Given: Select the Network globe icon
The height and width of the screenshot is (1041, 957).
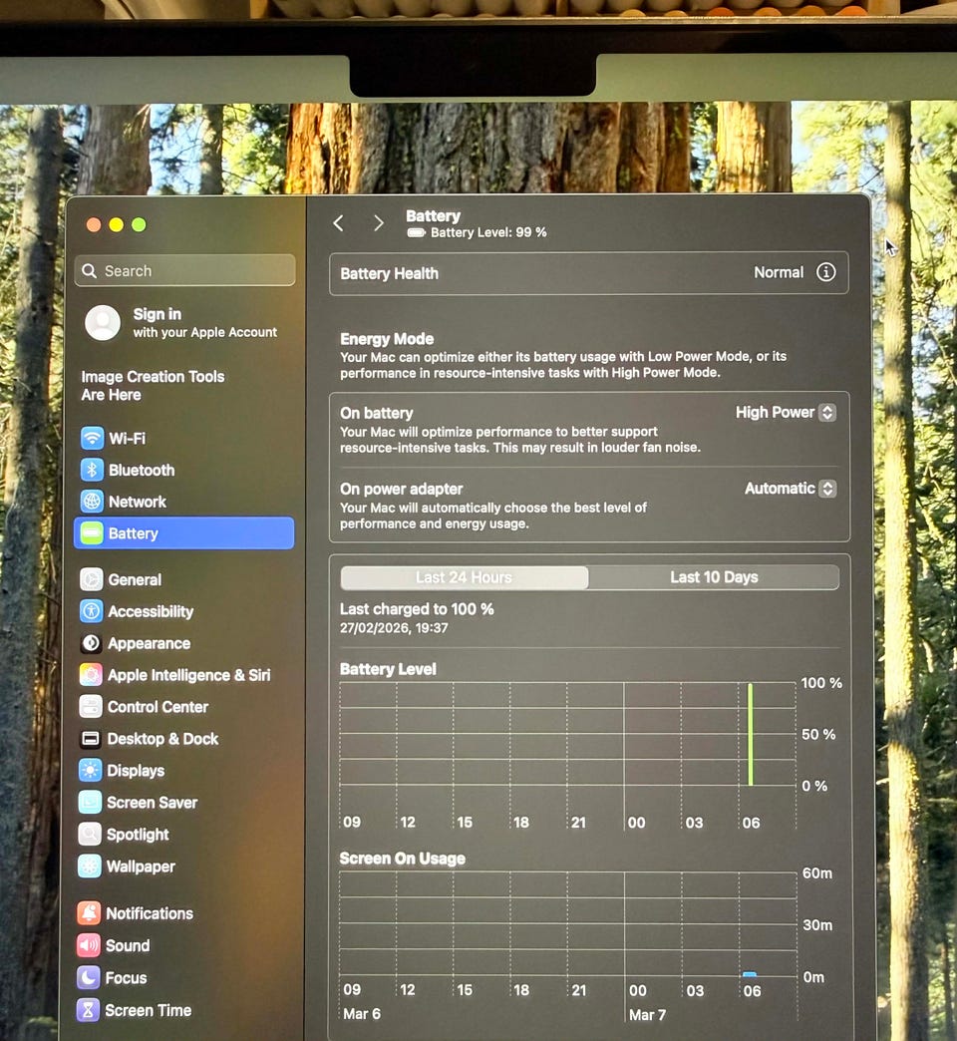Looking at the screenshot, I should [x=92, y=502].
